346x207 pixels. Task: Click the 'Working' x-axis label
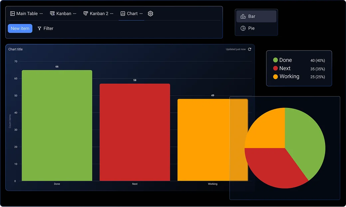pyautogui.click(x=213, y=184)
